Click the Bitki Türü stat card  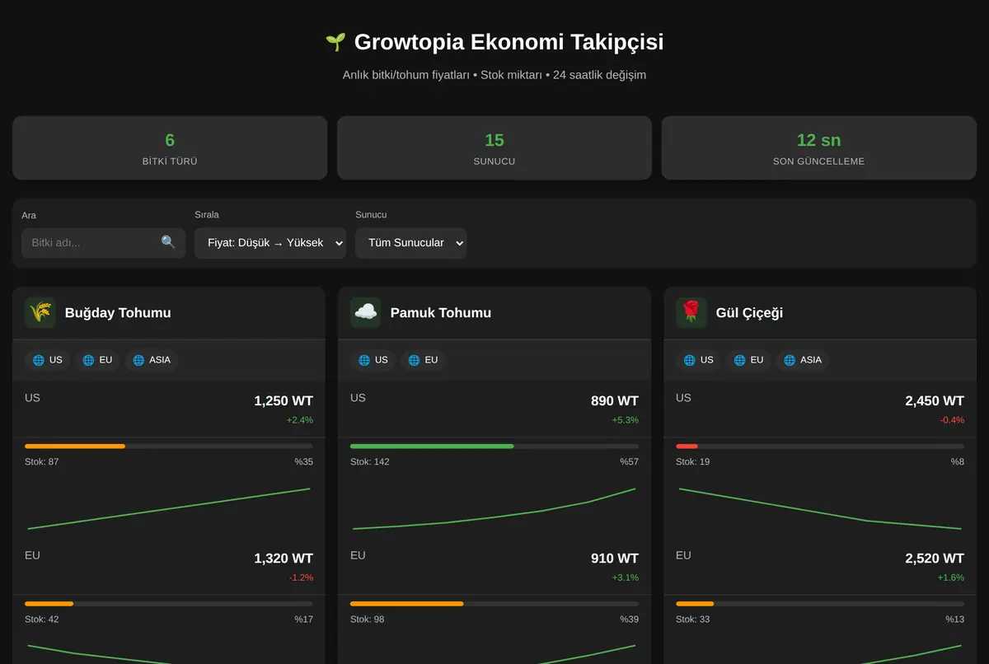tap(170, 147)
